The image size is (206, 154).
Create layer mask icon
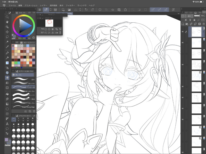point(200,24)
